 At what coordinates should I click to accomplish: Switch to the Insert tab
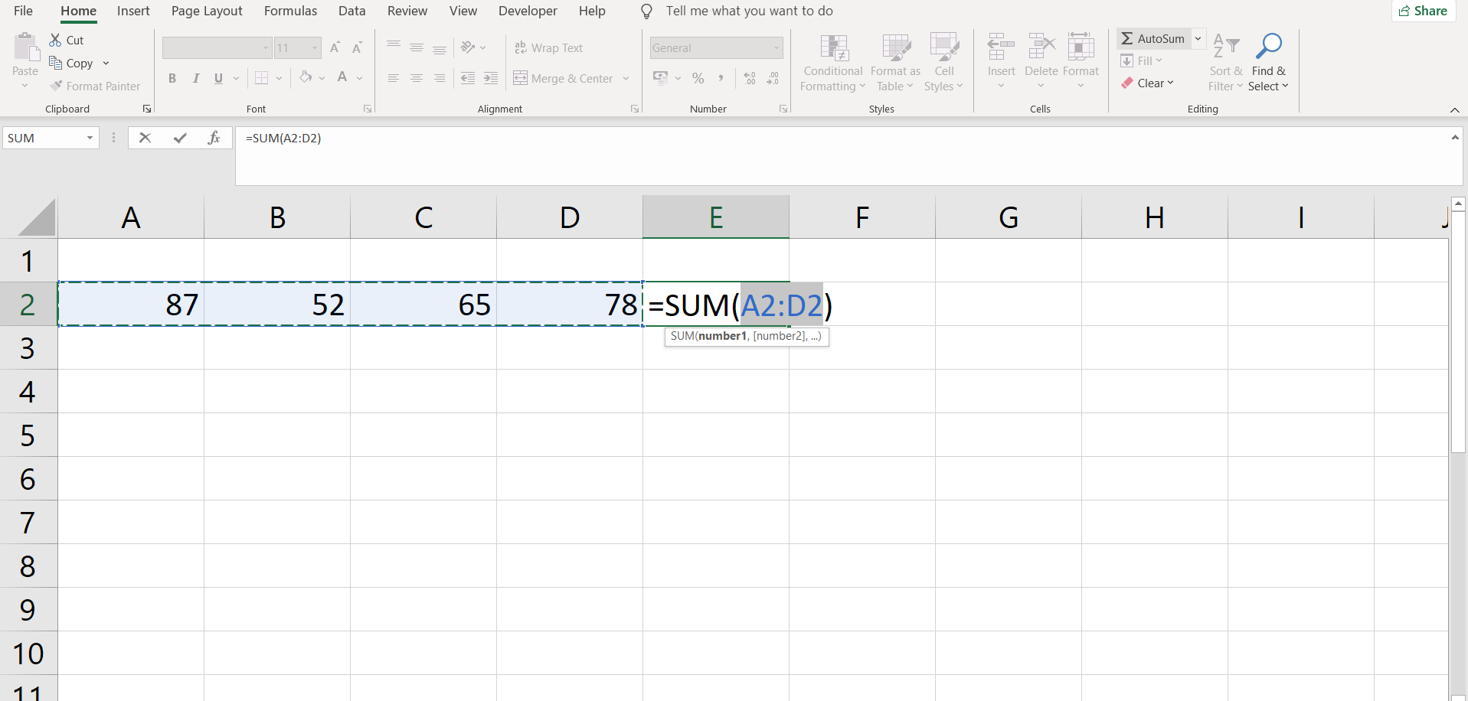click(x=133, y=11)
